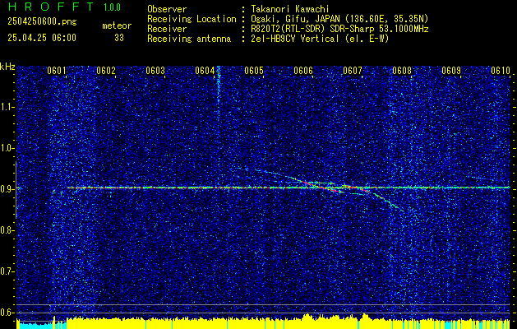Click the HROFFT title text
This screenshot has height=329, width=517.
[x=51, y=7]
